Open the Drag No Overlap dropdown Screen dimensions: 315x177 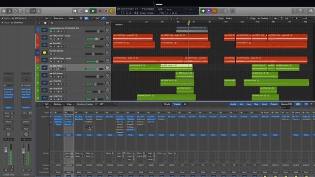pyautogui.click(x=264, y=18)
